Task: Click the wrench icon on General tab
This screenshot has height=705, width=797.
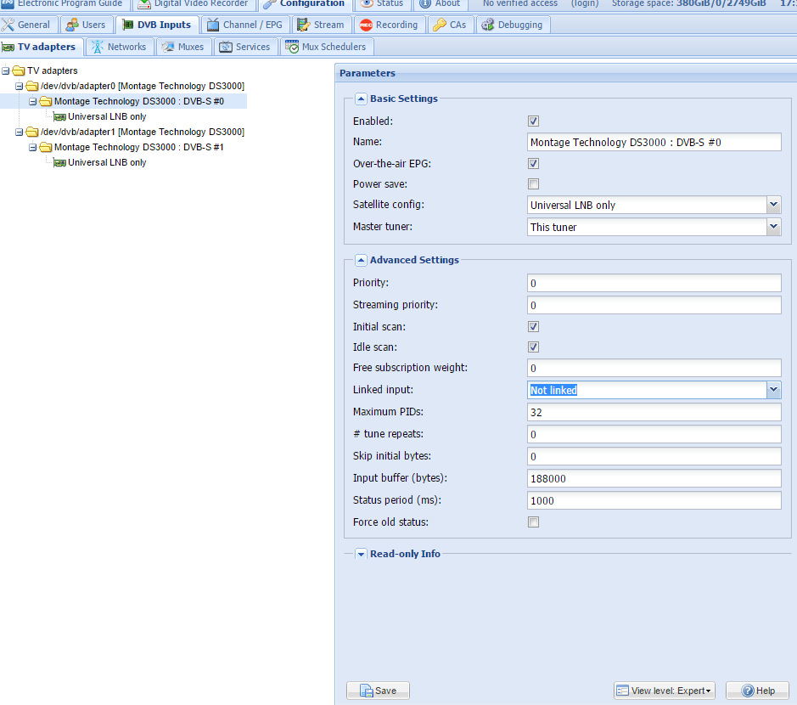Action: [x=8, y=25]
